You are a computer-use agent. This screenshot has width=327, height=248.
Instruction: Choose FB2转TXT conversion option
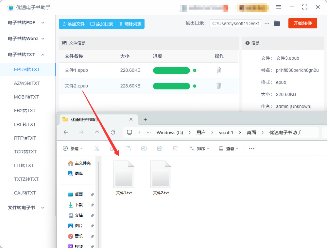click(x=25, y=111)
